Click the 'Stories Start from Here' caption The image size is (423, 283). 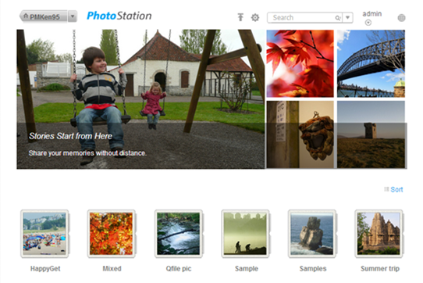click(70, 136)
